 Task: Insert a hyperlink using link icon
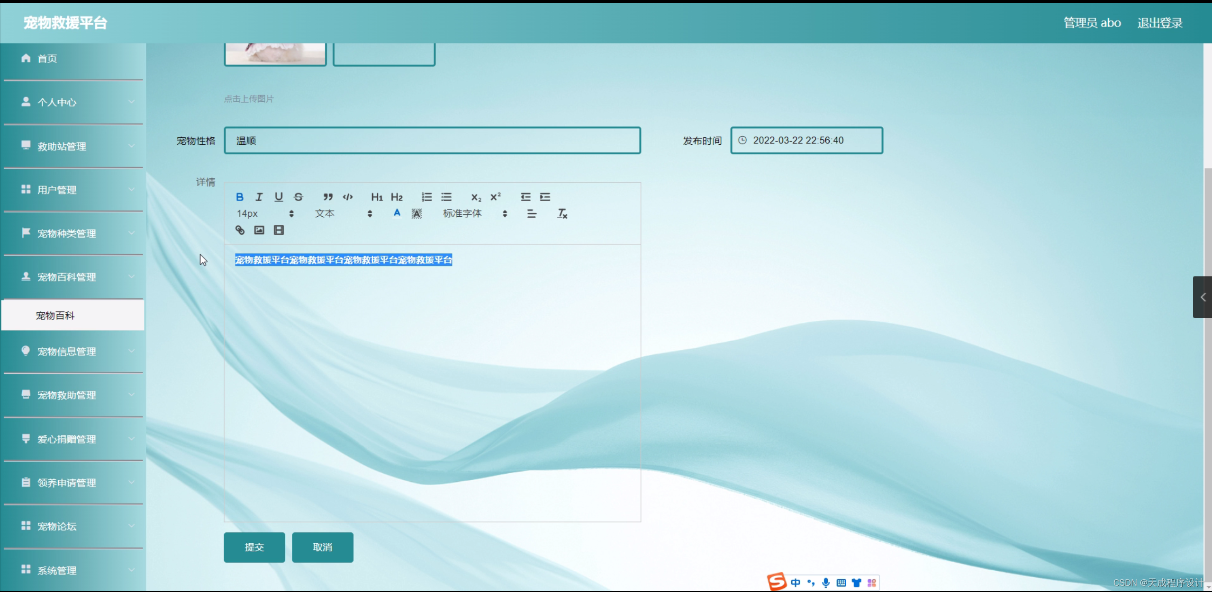240,230
